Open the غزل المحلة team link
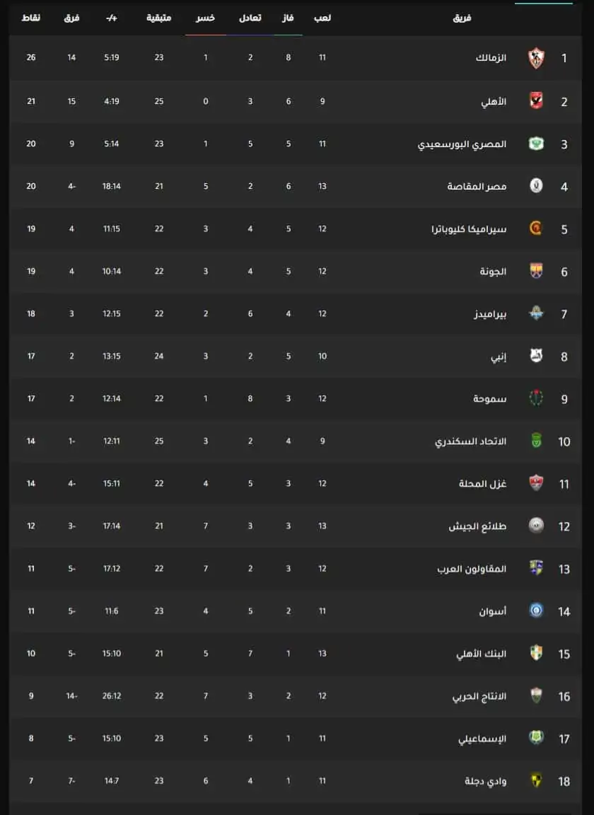This screenshot has width=594, height=815. [x=482, y=483]
